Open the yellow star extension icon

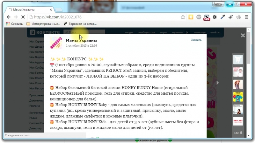click(191, 17)
